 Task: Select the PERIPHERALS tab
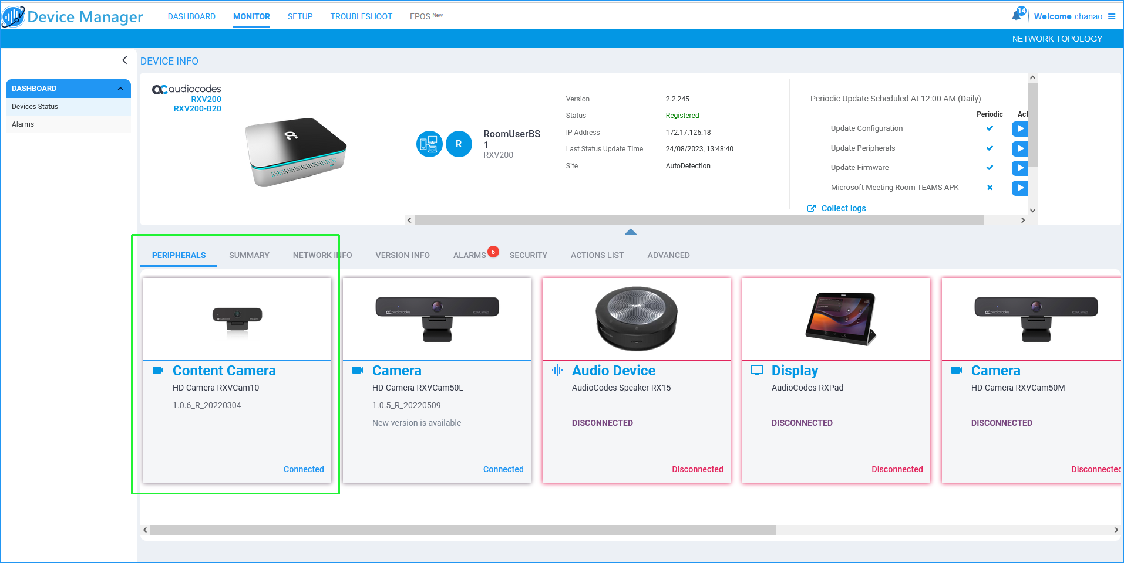point(179,255)
